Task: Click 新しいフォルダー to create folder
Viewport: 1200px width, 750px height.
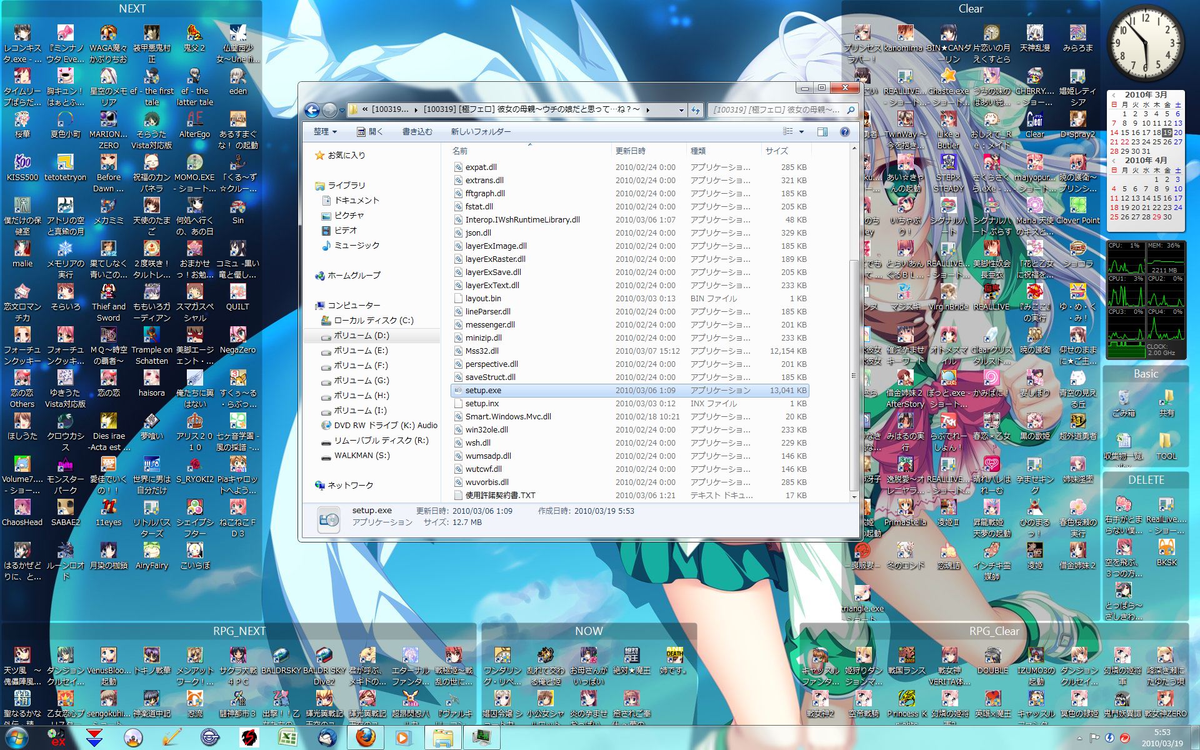Action: coord(481,132)
